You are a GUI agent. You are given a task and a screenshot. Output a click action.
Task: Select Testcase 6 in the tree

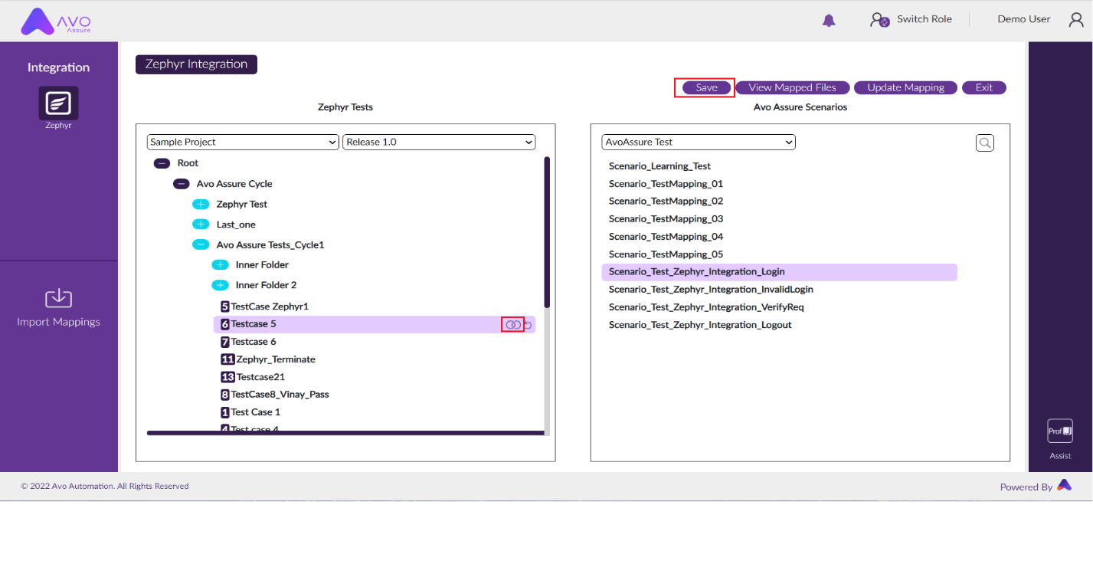click(254, 342)
